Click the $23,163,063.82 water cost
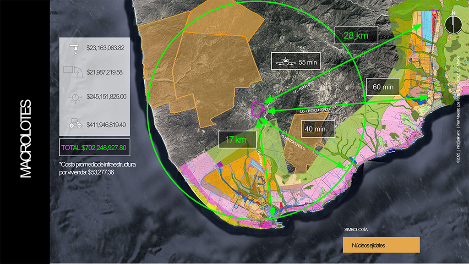 (105, 48)
